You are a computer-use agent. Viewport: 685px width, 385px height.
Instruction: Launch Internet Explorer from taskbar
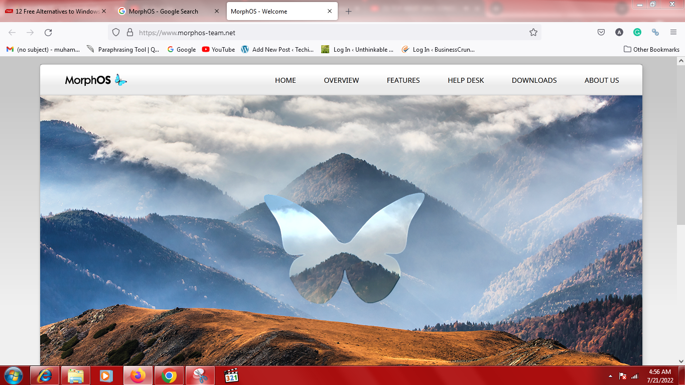click(45, 375)
